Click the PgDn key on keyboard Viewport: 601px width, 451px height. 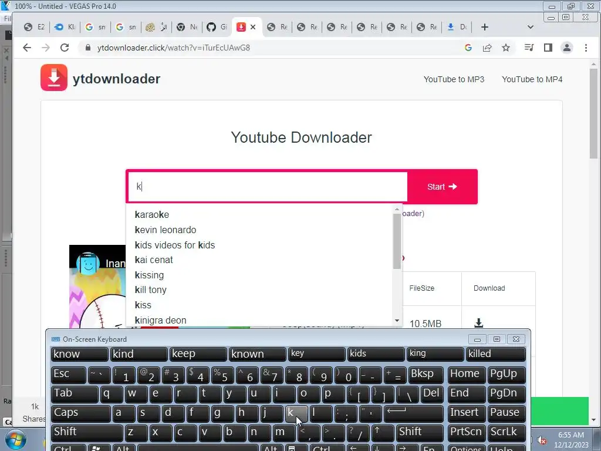[507, 394]
